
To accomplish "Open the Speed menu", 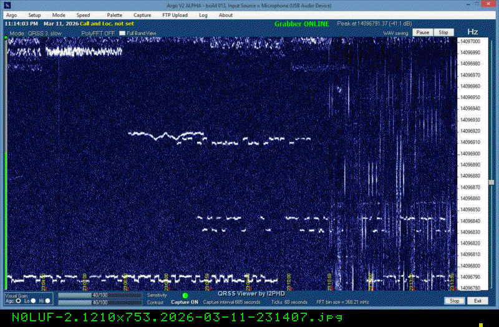I will 83,15.
